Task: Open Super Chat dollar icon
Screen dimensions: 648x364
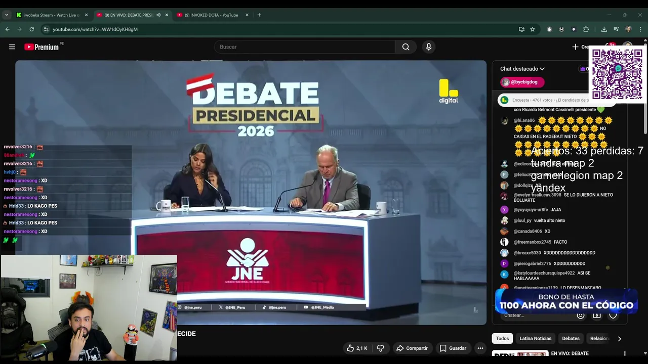Action: coord(597,315)
